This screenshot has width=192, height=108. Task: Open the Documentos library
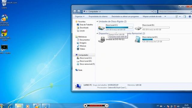pyautogui.click(x=83, y=40)
